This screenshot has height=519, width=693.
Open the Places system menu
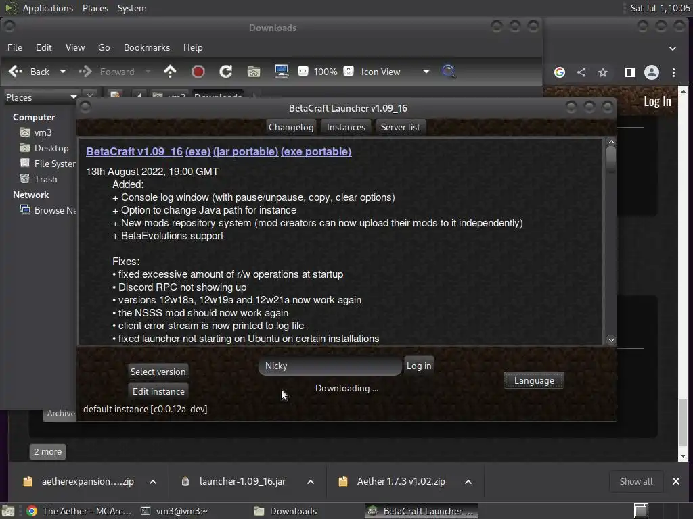[x=95, y=8]
